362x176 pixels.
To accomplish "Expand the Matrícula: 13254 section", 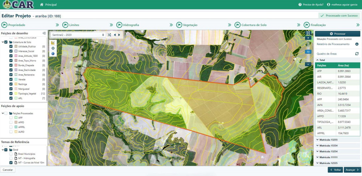I will pos(337,151).
